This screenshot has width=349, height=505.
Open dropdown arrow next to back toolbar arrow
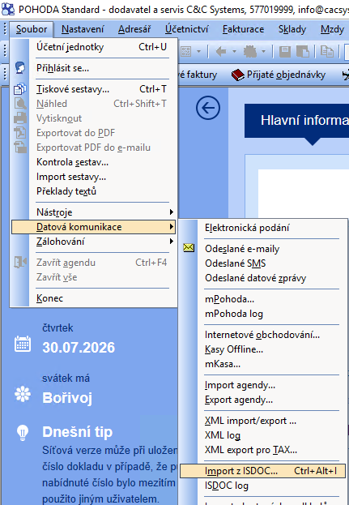point(234,51)
